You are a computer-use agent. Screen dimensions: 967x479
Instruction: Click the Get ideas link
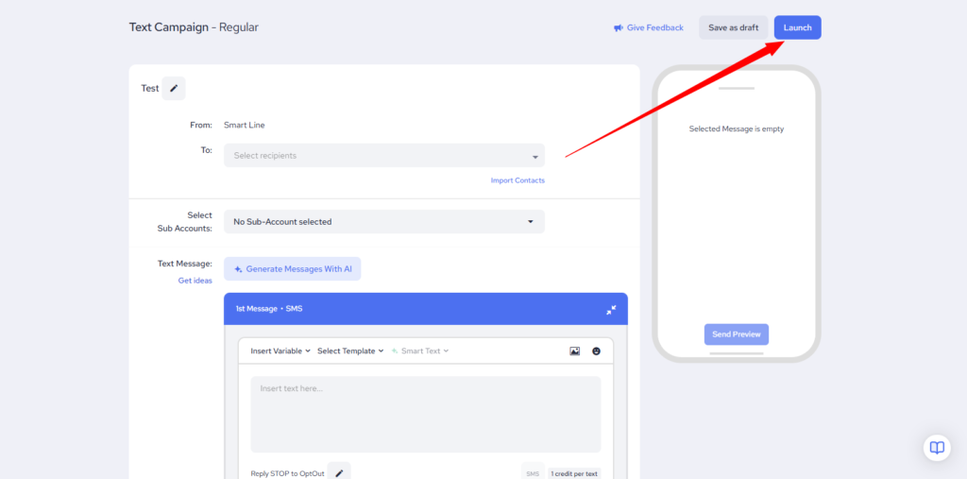pyautogui.click(x=195, y=281)
